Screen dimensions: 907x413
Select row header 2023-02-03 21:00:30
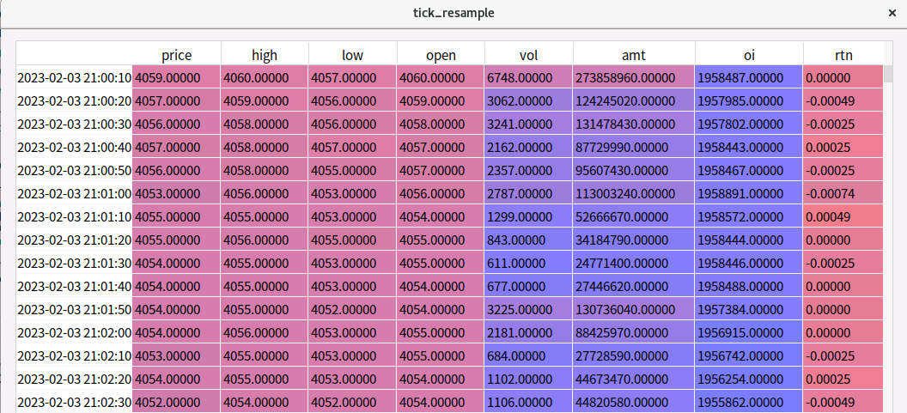click(74, 124)
